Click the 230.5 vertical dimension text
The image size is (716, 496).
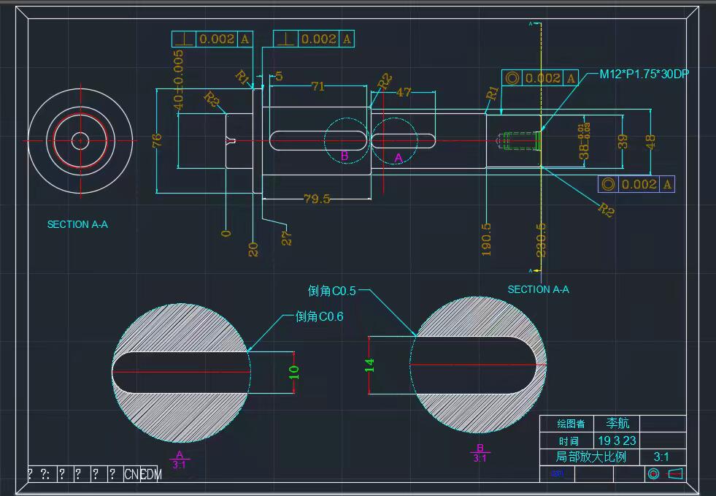(540, 239)
